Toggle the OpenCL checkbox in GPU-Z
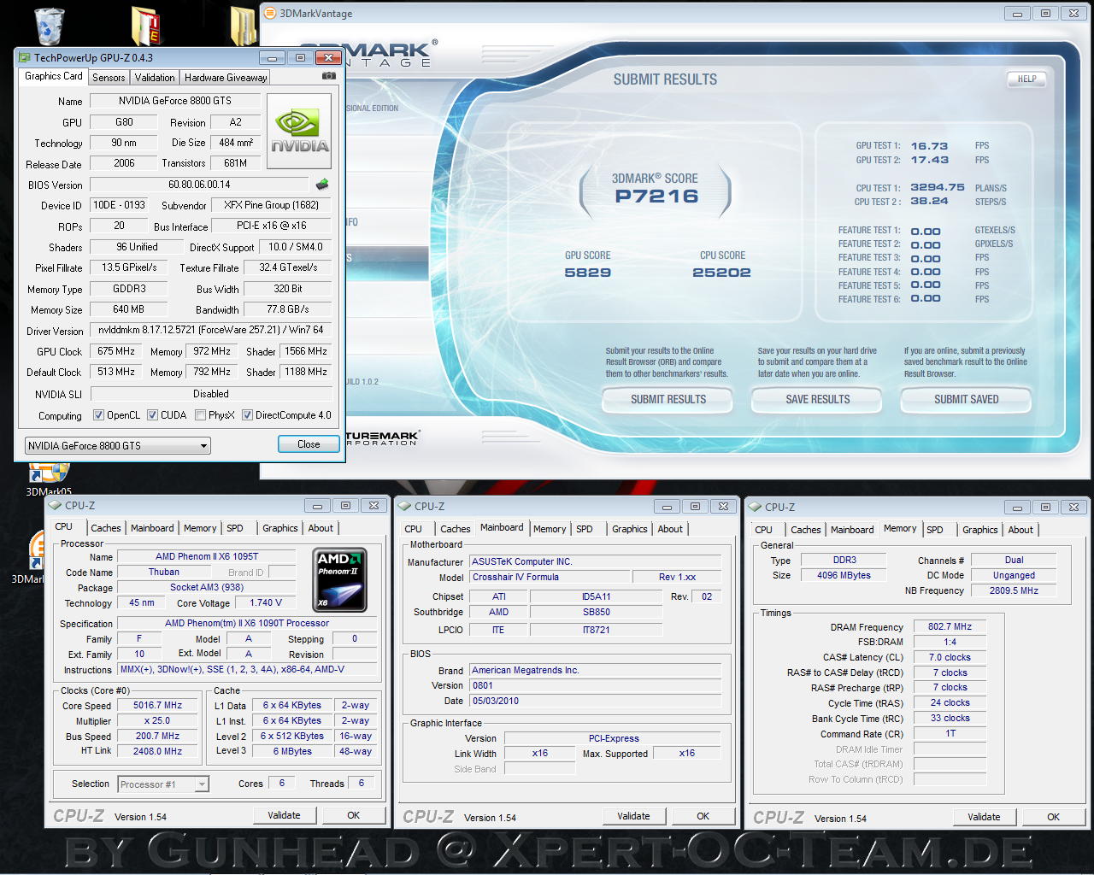1094x875 pixels. pyautogui.click(x=98, y=415)
